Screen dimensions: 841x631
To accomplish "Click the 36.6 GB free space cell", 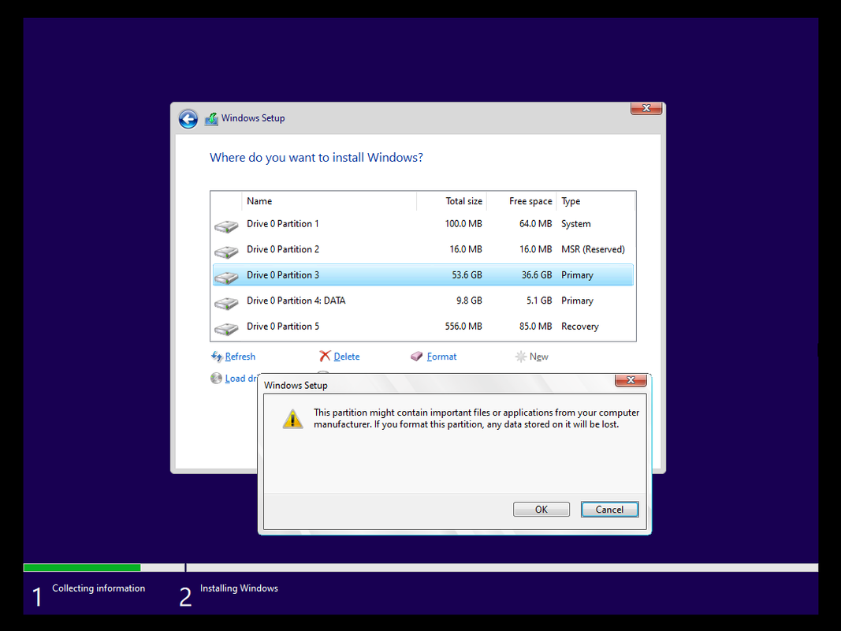I will coord(536,274).
